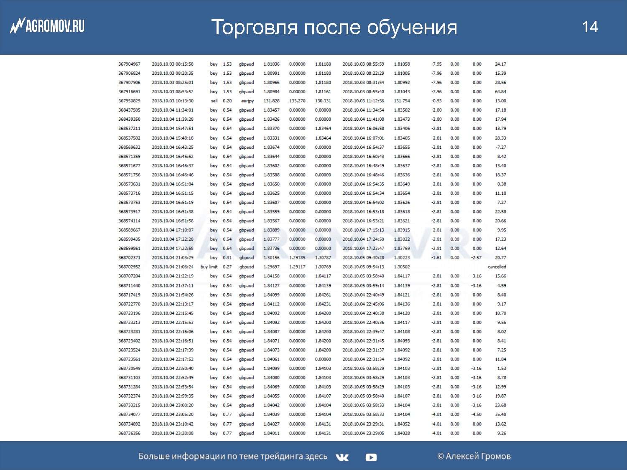Click the profit value 22.58
627x470 pixels.
coord(500,211)
